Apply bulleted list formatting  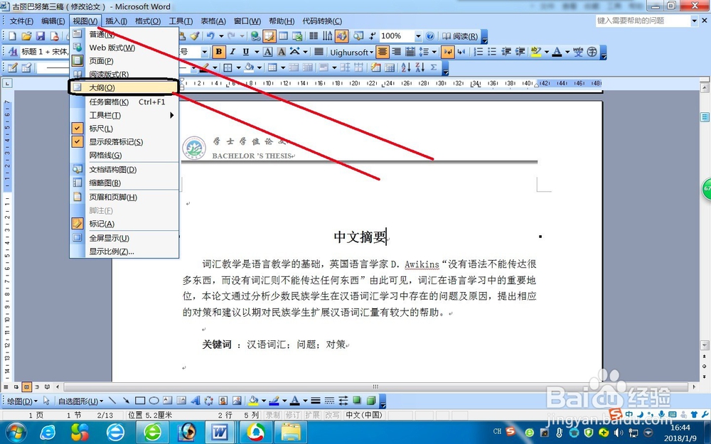coord(492,52)
